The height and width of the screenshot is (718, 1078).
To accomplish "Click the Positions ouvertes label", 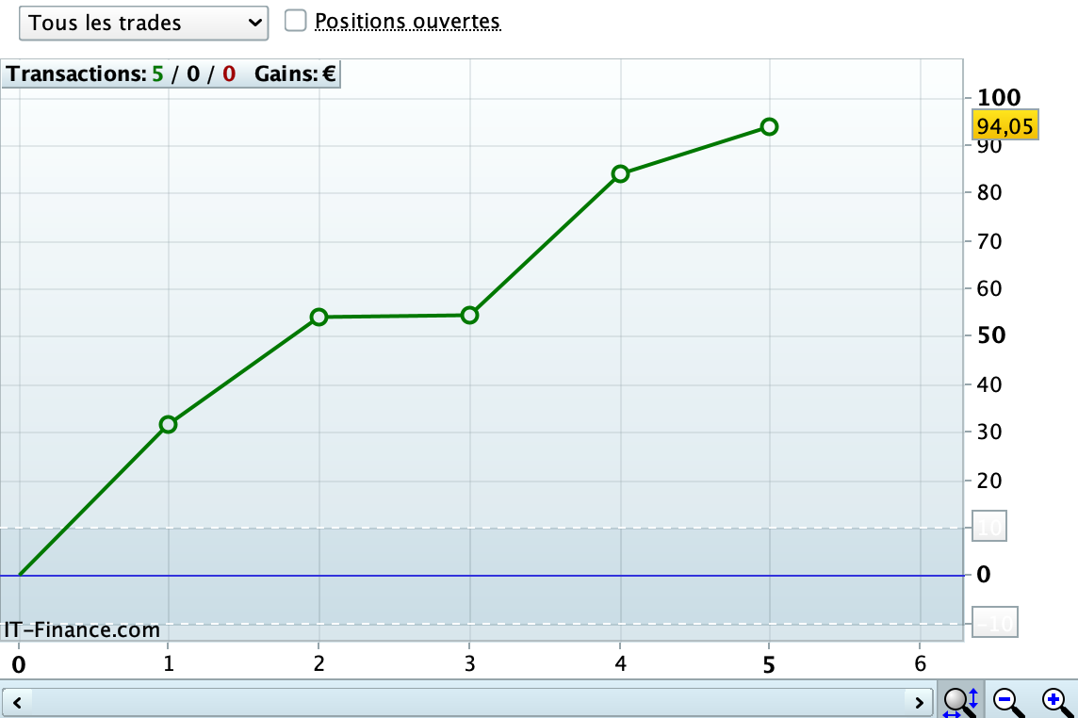I will [408, 22].
